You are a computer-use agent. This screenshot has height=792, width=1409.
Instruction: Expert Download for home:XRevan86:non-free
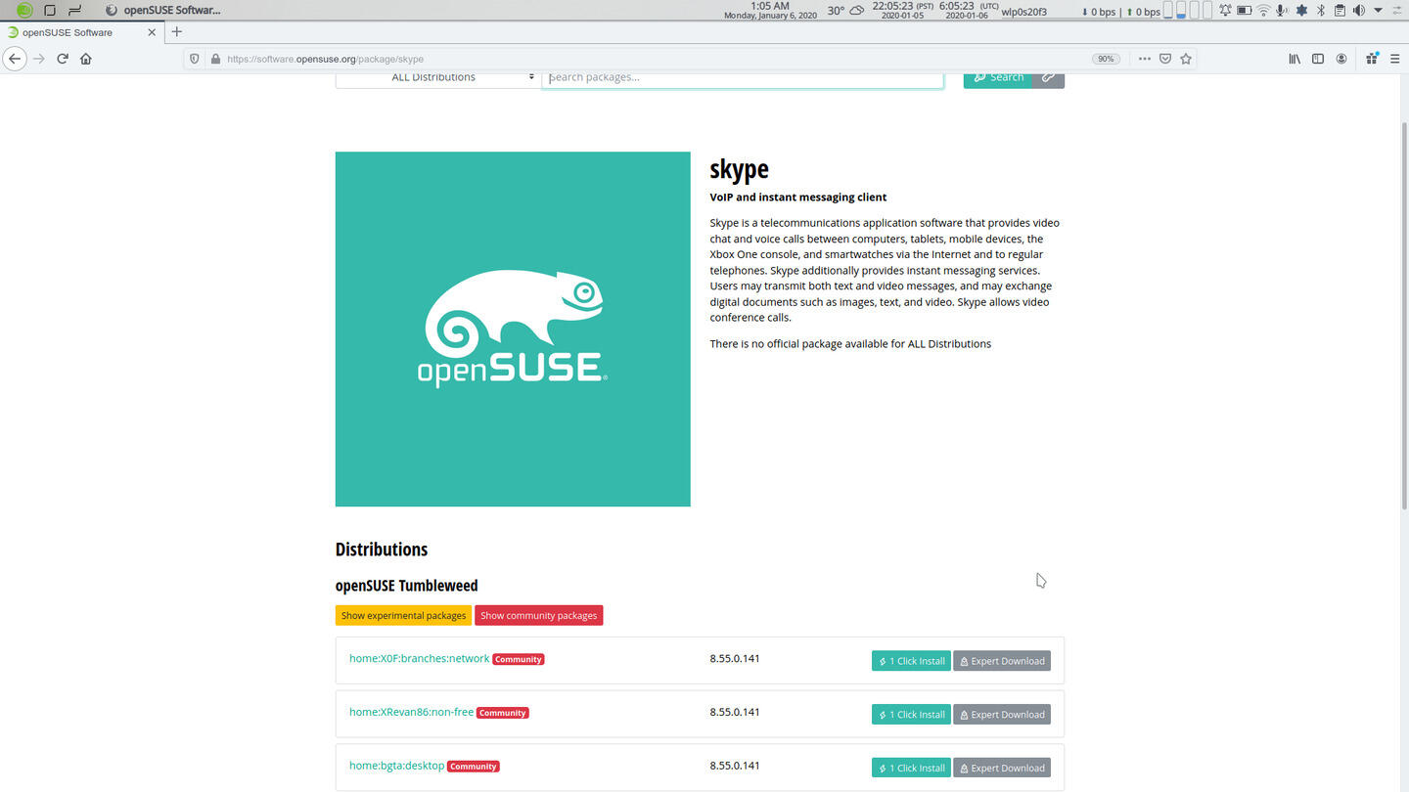pos(1002,715)
